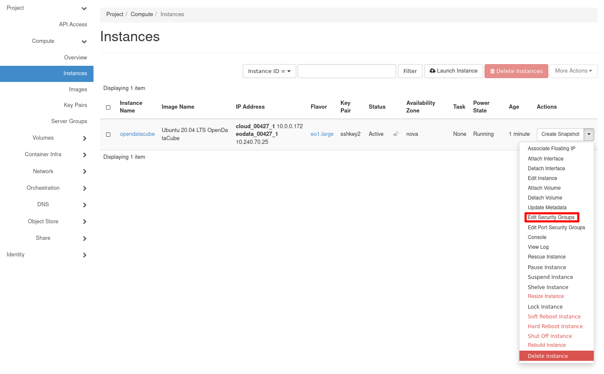Open API Access in the sidebar
The image size is (604, 374).
point(73,25)
